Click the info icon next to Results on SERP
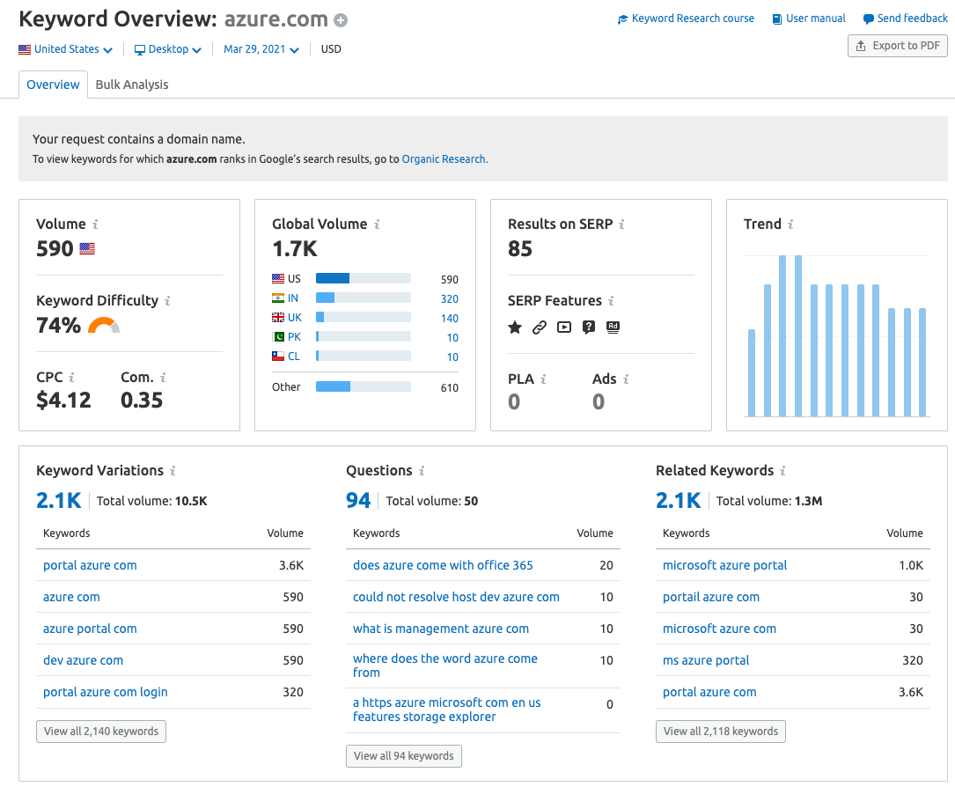 621,224
